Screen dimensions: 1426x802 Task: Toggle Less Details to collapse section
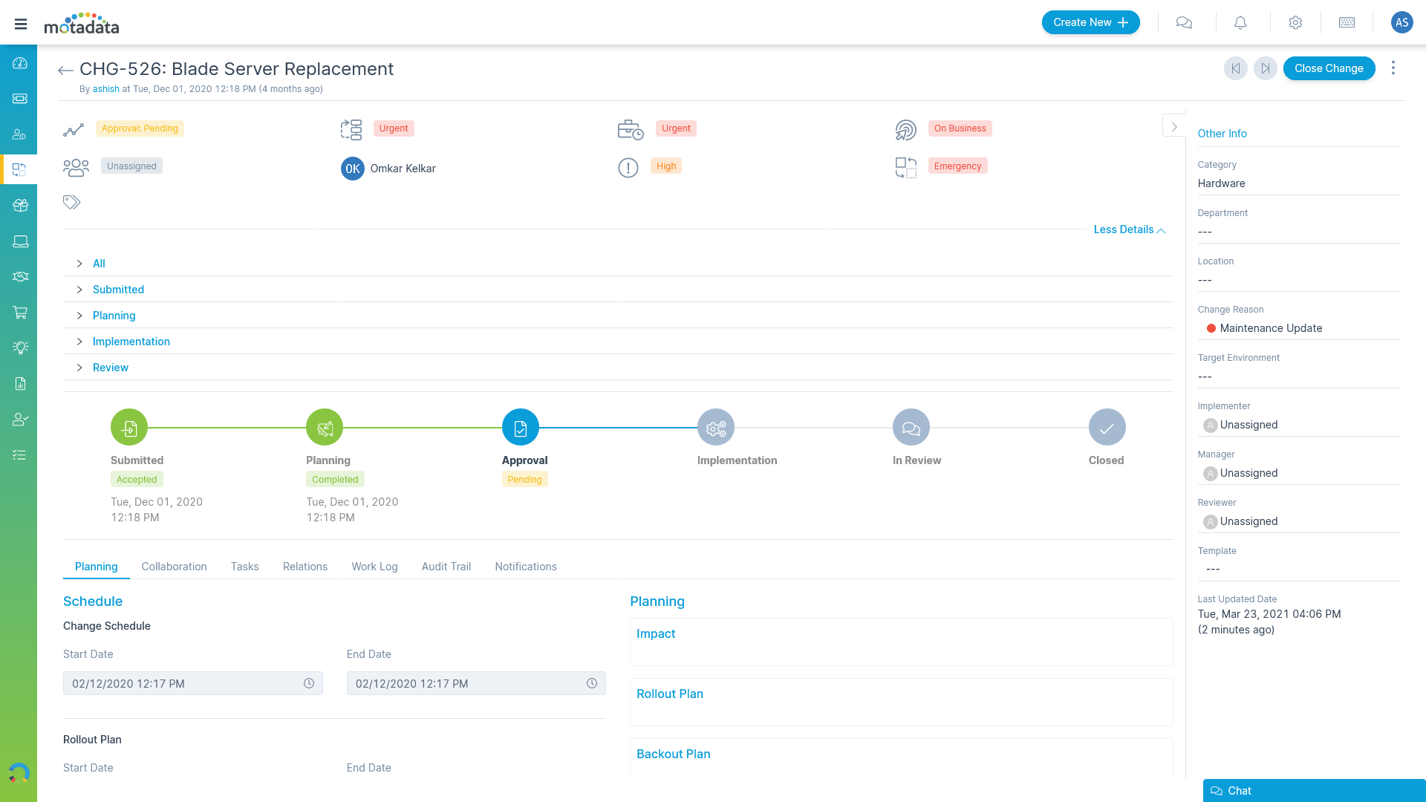click(x=1129, y=229)
